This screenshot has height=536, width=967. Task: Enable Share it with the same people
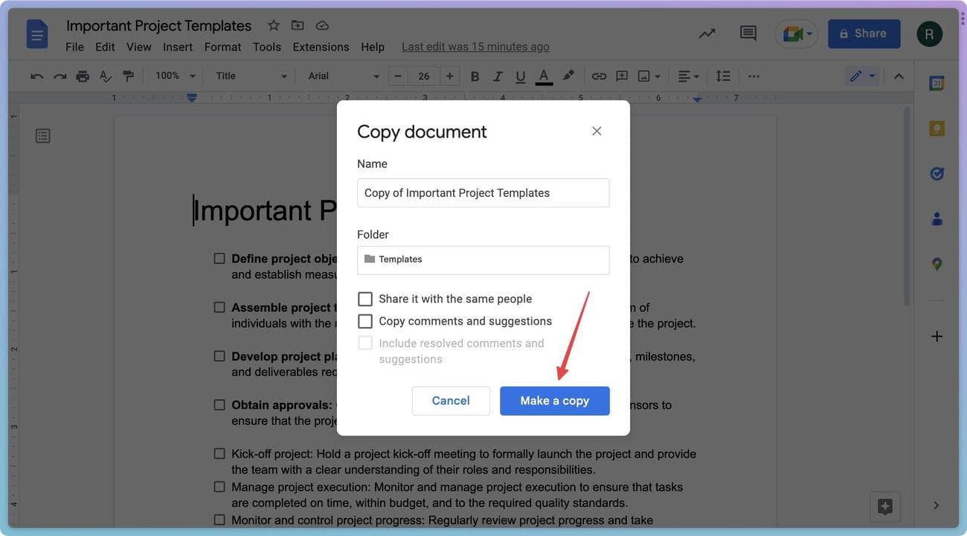pos(365,299)
